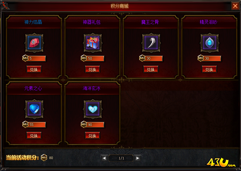
Task: Select the 海洋玄冰 ice heart icon
Action: (x=92, y=109)
